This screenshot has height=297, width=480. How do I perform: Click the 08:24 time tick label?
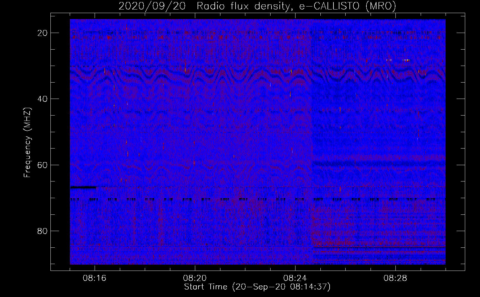point(295,278)
